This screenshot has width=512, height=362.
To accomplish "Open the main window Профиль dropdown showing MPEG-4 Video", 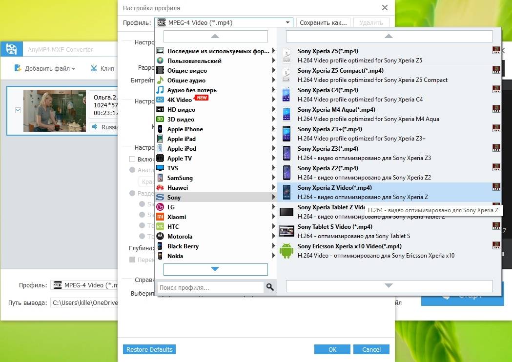I will point(84,285).
